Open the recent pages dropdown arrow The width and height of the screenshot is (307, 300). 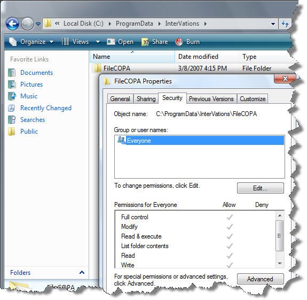[38, 24]
